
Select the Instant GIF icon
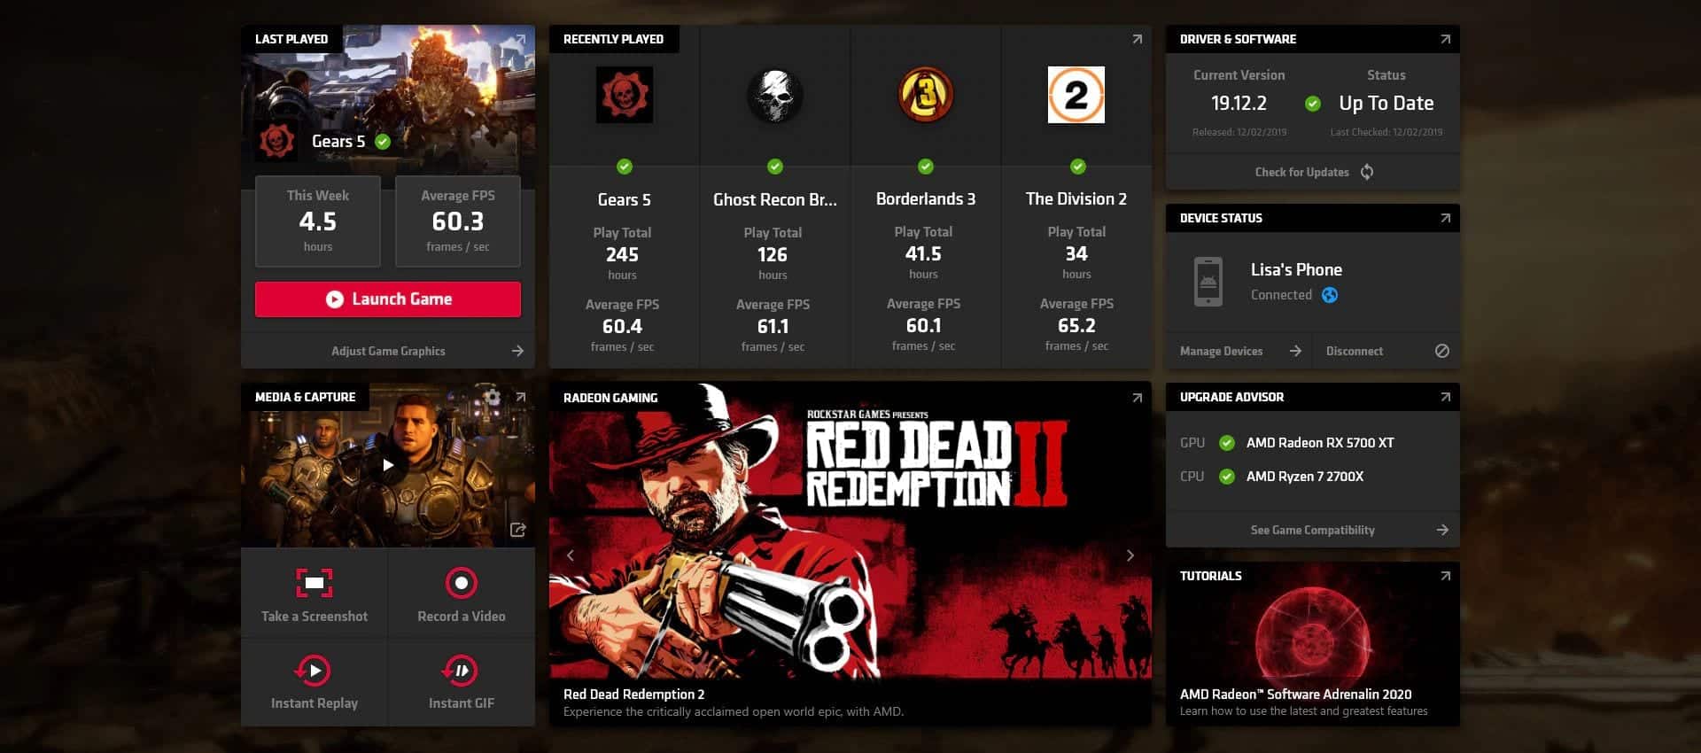[461, 671]
